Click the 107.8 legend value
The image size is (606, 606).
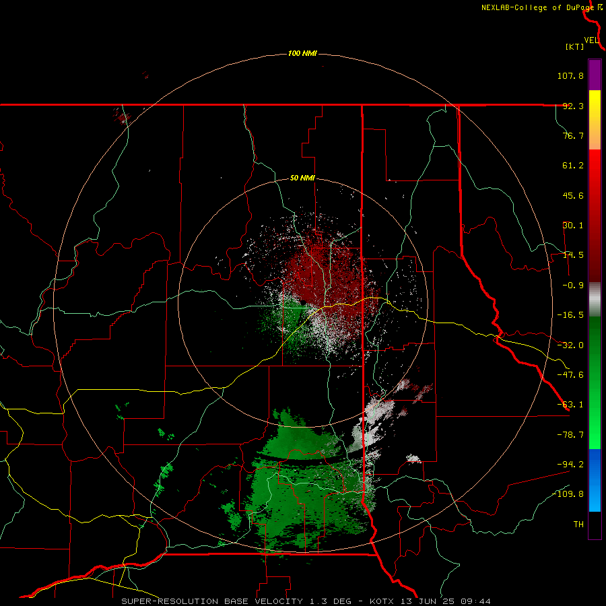click(570, 75)
